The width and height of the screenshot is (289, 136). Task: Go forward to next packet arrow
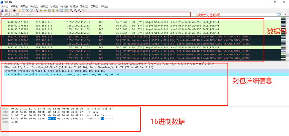pyautogui.click(x=45, y=10)
